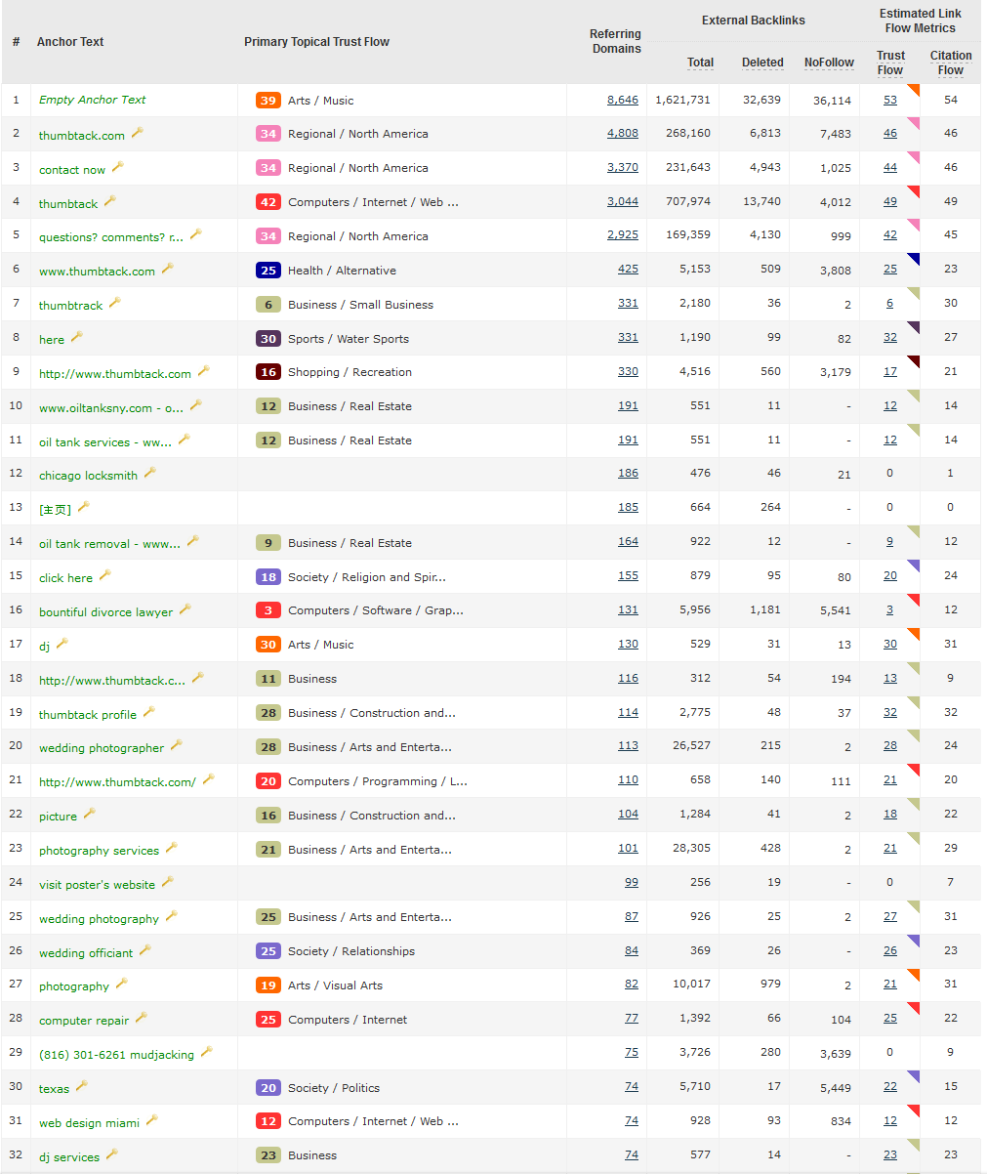This screenshot has height=1174, width=987.
Task: Open referring domains count 8,646
Action: (622, 100)
